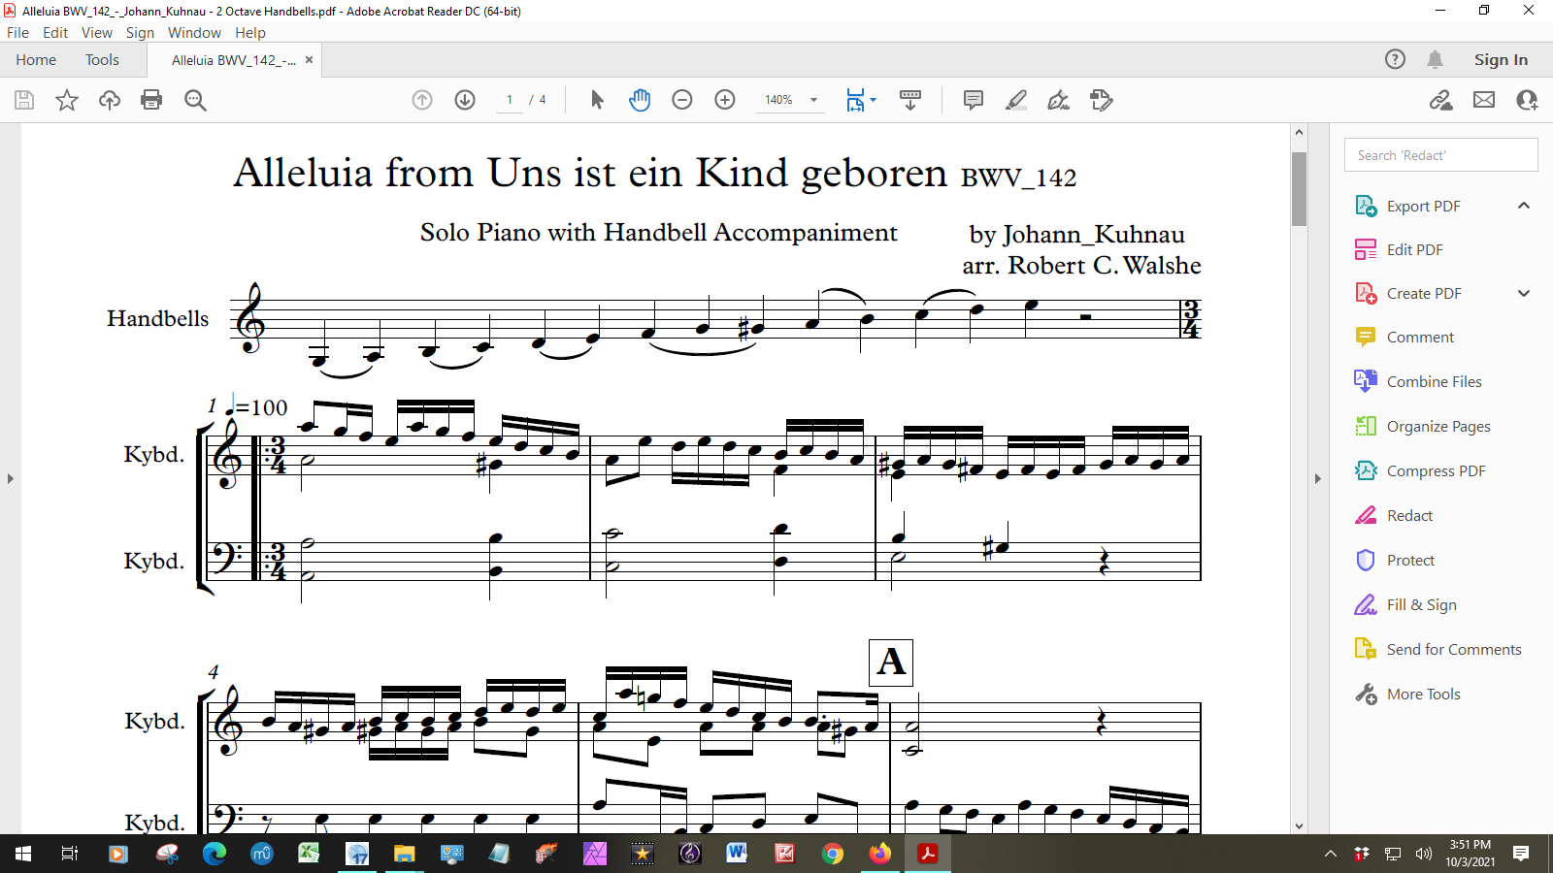Image resolution: width=1553 pixels, height=873 pixels.
Task: Open the sign document pen icon
Action: (x=1059, y=100)
